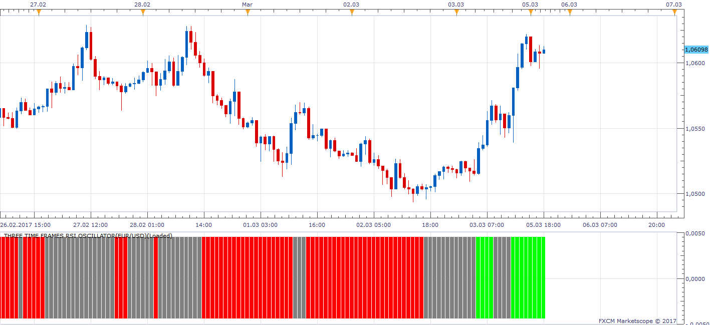Click the 1,0600 price axis label
713x325 pixels.
(696, 63)
